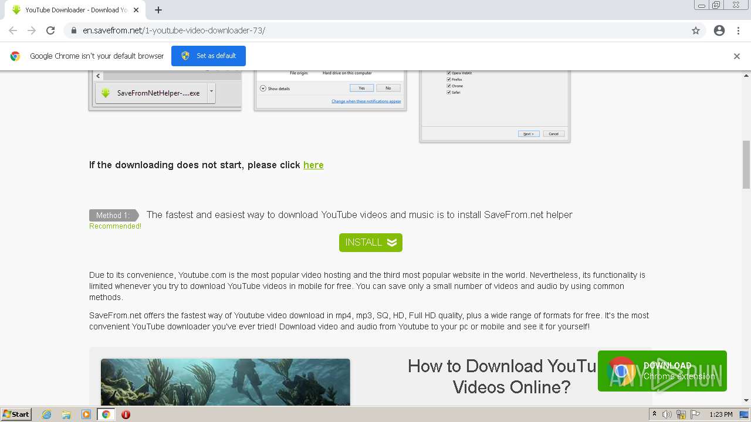
Task: Click the browser forward arrow
Action: [x=32, y=30]
